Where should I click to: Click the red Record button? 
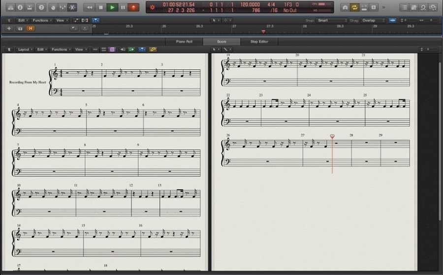point(134,7)
